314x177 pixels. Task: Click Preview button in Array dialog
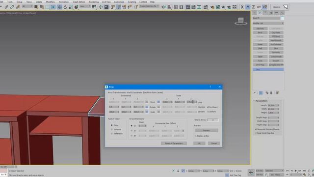click(x=207, y=130)
